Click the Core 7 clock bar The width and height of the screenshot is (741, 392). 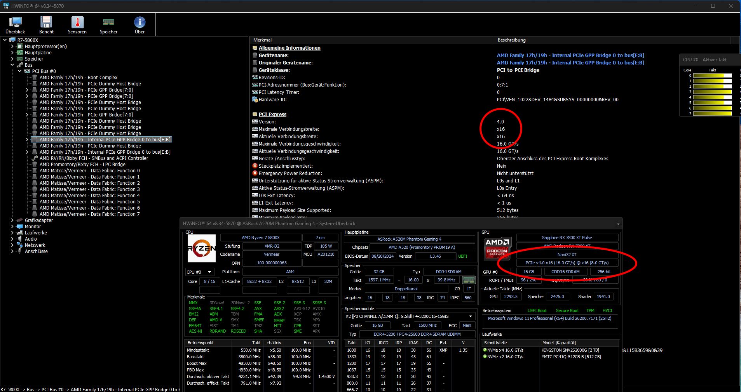(712, 114)
